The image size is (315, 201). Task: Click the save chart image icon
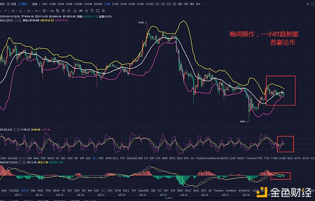pyautogui.click(x=98, y=11)
